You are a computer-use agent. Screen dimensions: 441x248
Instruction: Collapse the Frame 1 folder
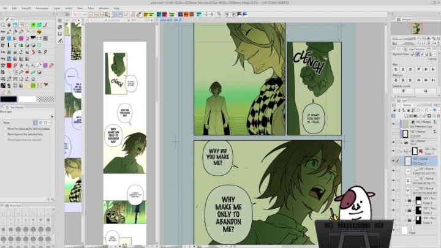coord(402,151)
